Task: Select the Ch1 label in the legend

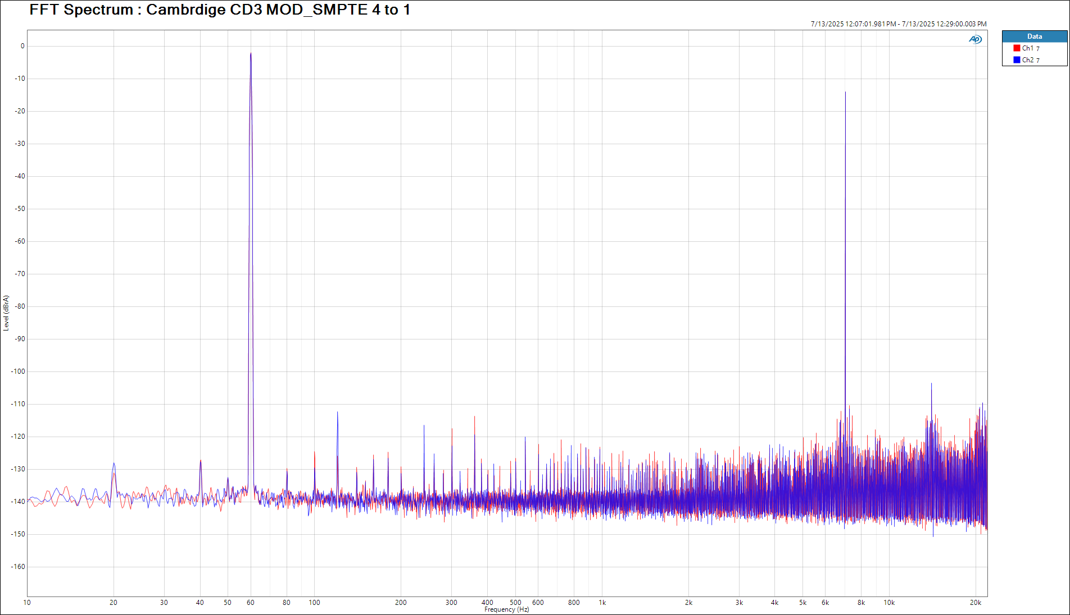Action: point(1027,48)
